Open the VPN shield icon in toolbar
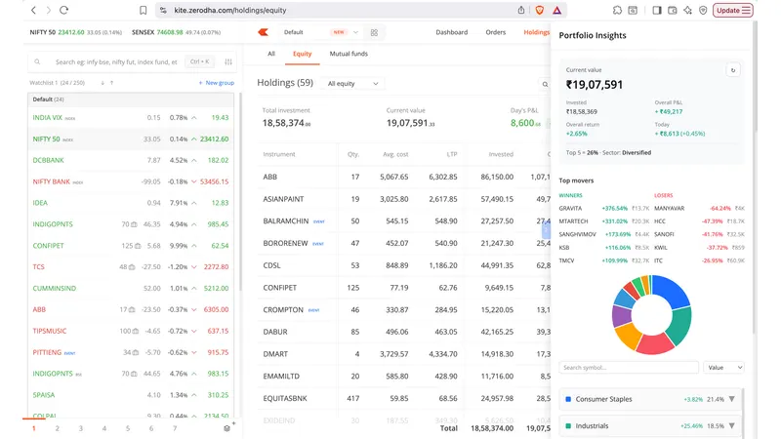Viewport: 781px width, 439px height. pyautogui.click(x=703, y=10)
